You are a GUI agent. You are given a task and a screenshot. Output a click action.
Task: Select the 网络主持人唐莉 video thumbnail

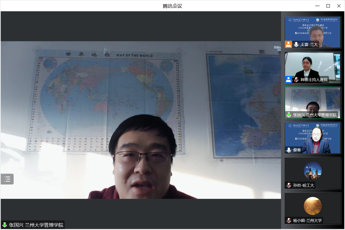click(x=313, y=65)
